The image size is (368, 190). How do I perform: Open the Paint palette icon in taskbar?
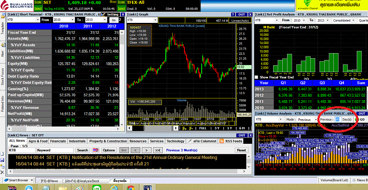click(80, 188)
